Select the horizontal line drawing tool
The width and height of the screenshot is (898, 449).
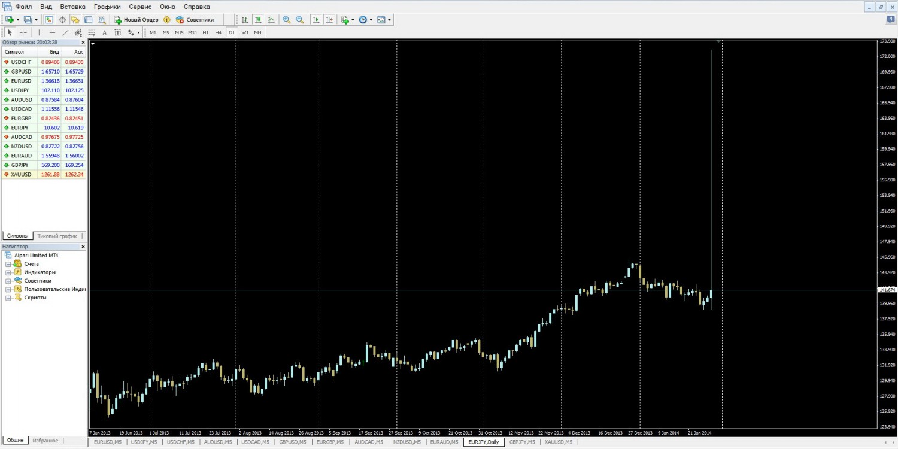click(52, 32)
